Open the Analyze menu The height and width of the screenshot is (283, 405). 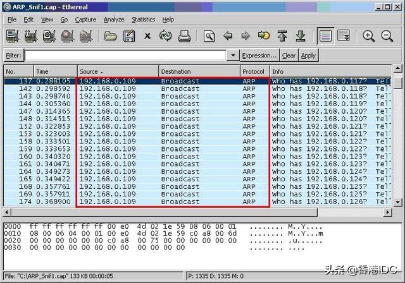tap(114, 20)
